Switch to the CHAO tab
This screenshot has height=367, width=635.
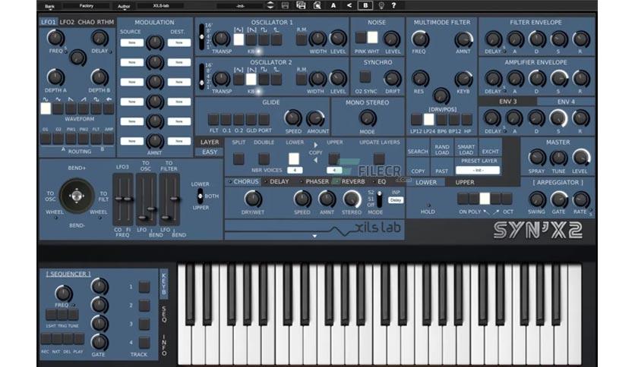pos(85,22)
